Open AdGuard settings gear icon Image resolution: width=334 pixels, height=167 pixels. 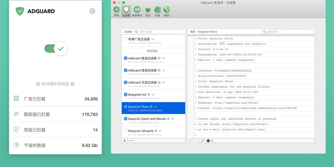coord(92,11)
